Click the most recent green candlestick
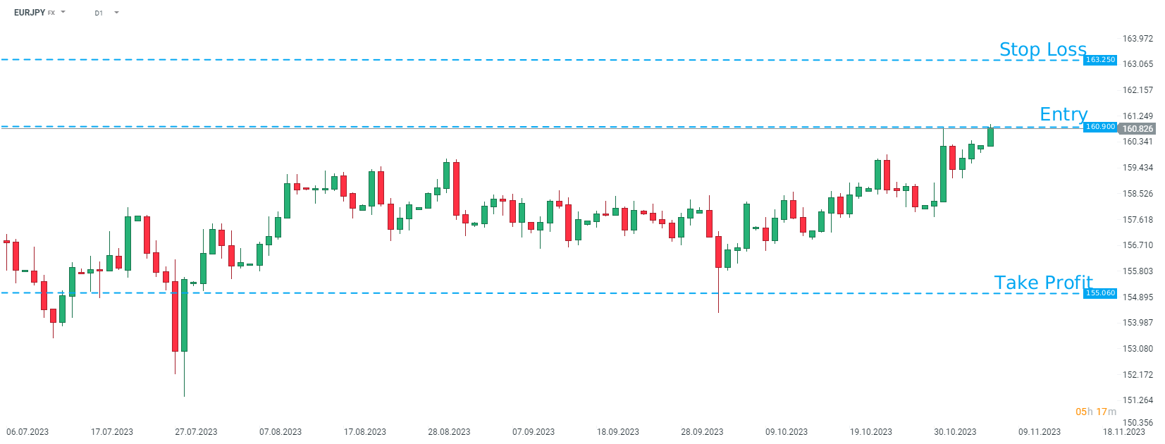 [990, 137]
